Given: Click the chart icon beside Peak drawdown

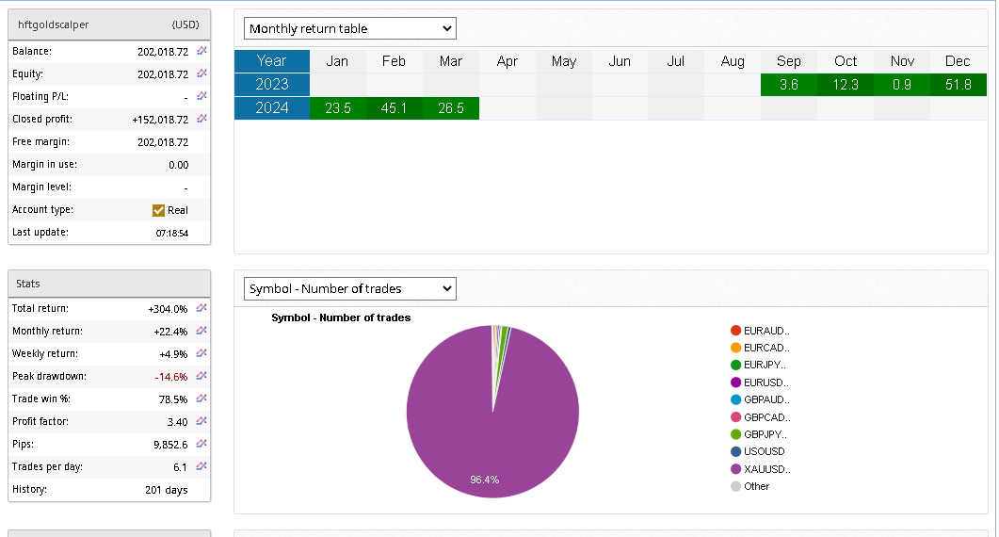Looking at the screenshot, I should pyautogui.click(x=201, y=376).
